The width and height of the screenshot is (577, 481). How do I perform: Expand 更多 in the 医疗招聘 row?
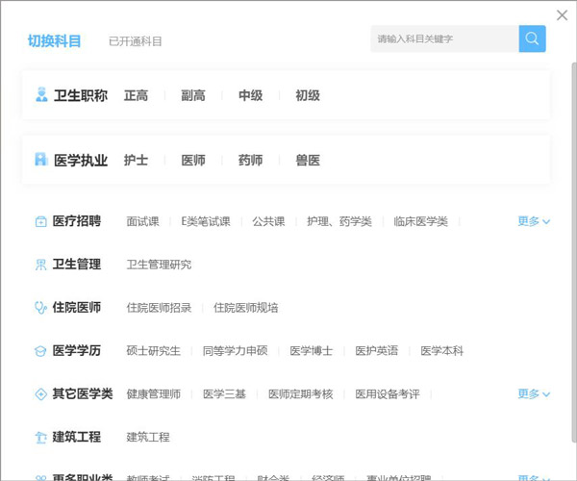(x=534, y=221)
